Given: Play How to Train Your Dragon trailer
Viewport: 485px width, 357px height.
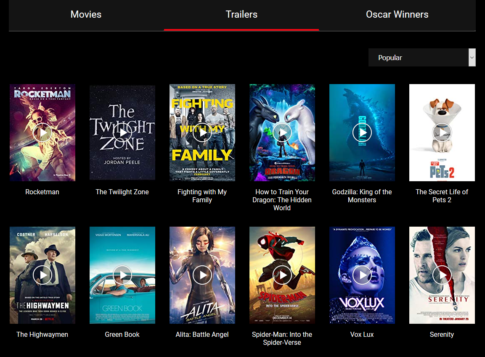Looking at the screenshot, I should tap(282, 132).
